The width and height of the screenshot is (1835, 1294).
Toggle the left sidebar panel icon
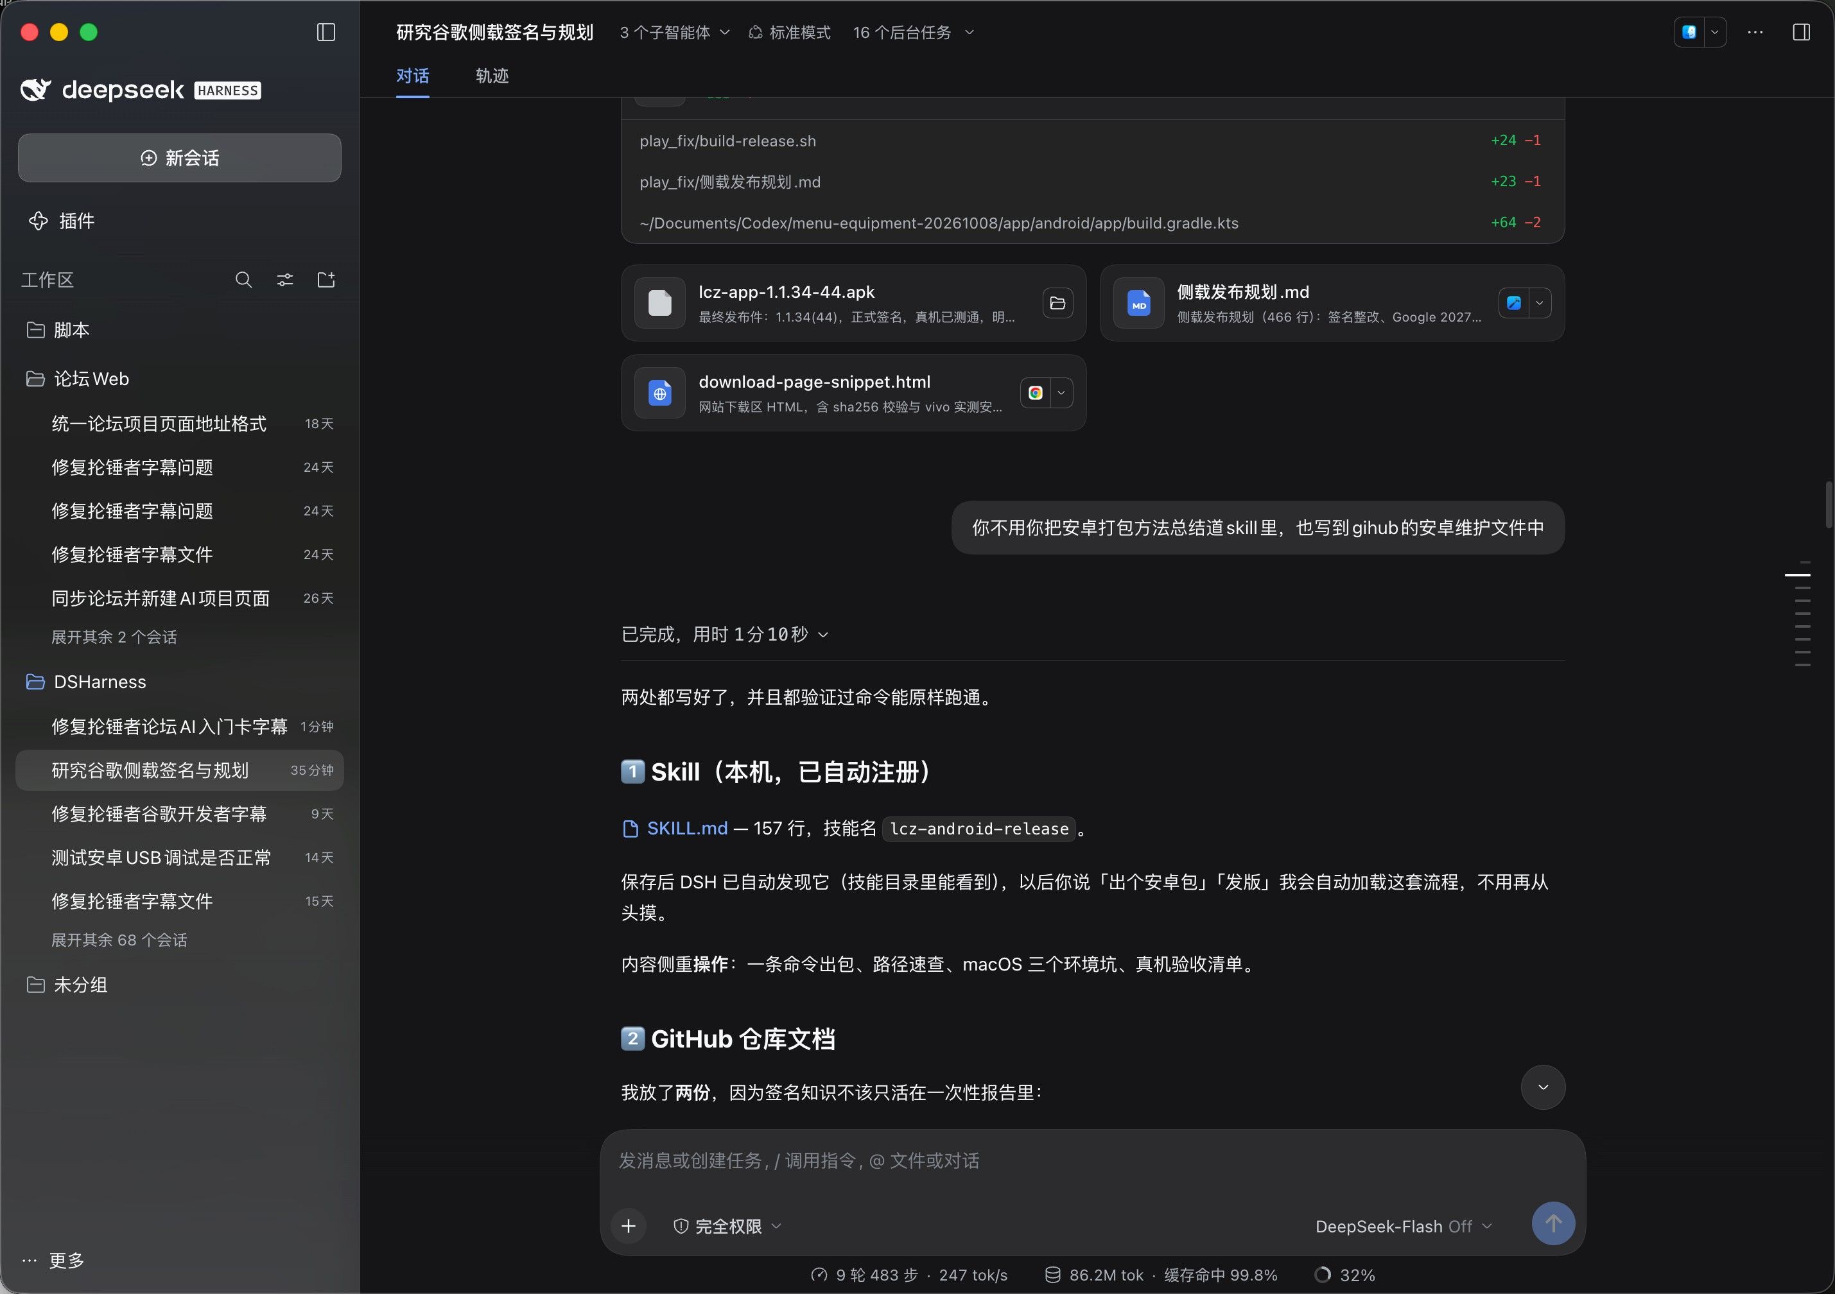coord(326,32)
